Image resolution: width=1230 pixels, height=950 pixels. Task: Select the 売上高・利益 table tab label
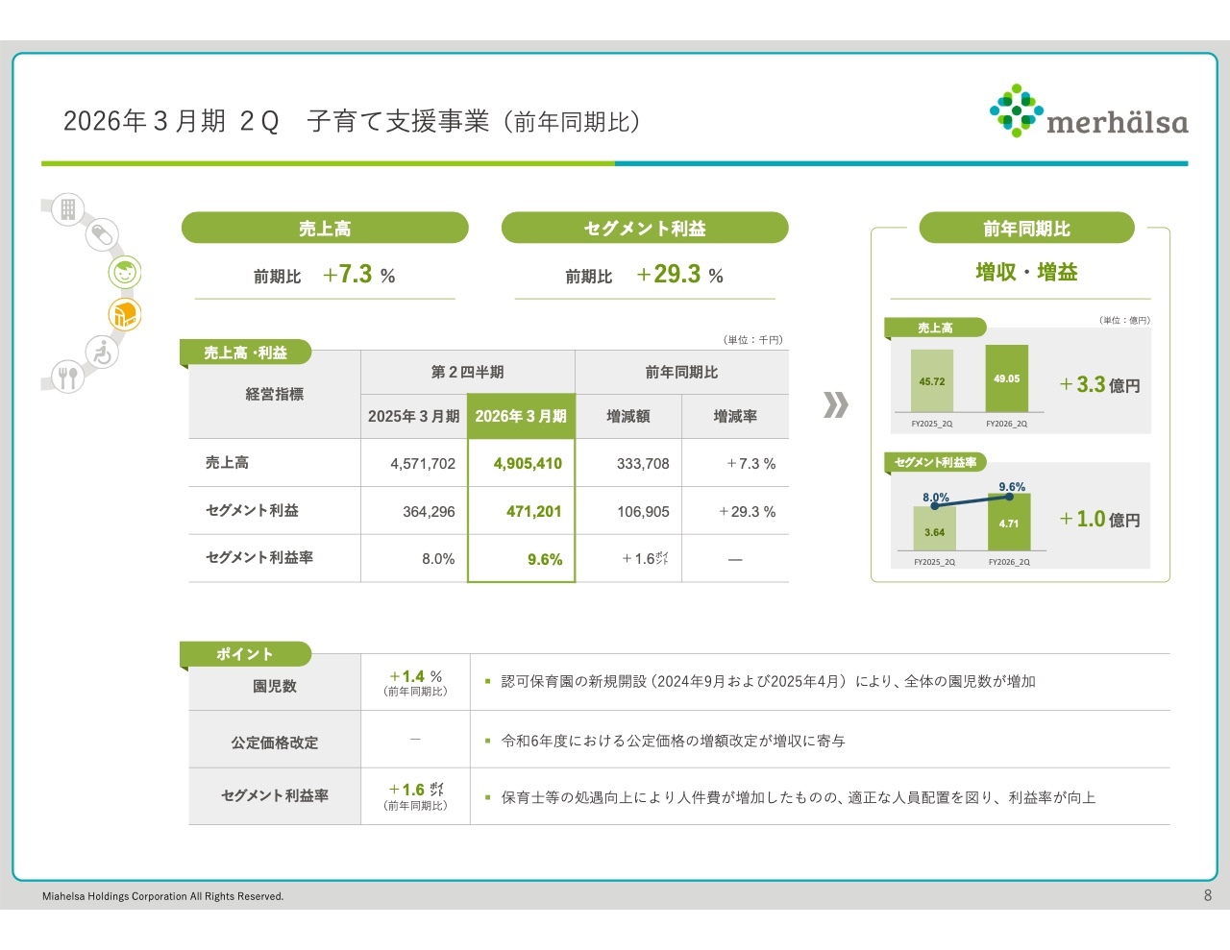[x=246, y=353]
